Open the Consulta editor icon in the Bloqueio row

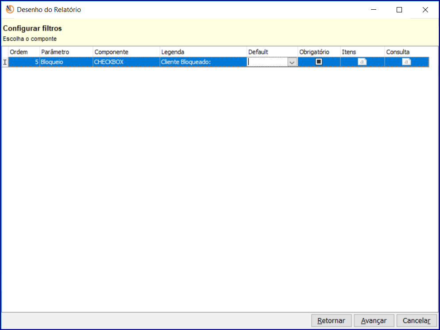click(x=406, y=61)
